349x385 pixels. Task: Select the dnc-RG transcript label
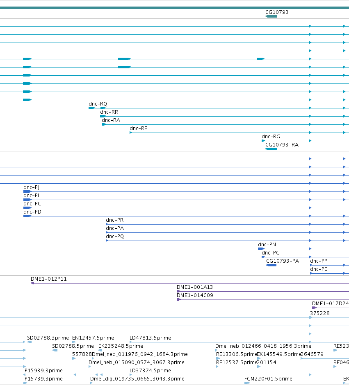coord(271,137)
